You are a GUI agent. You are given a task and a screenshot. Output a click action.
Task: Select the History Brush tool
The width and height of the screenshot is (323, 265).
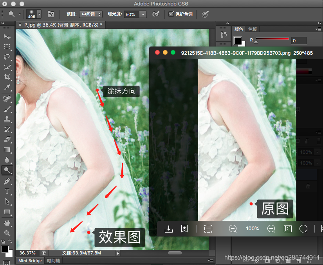pyautogui.click(x=7, y=129)
